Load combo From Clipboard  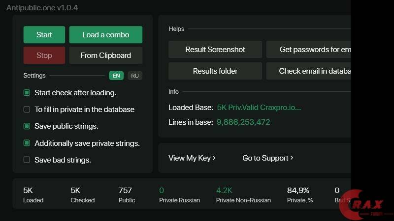106,55
